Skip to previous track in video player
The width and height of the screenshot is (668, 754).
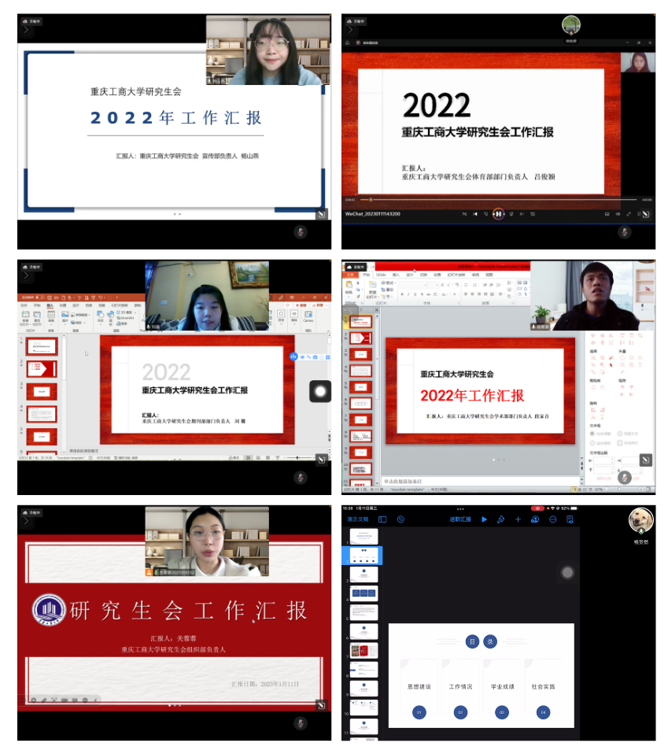[x=474, y=214]
